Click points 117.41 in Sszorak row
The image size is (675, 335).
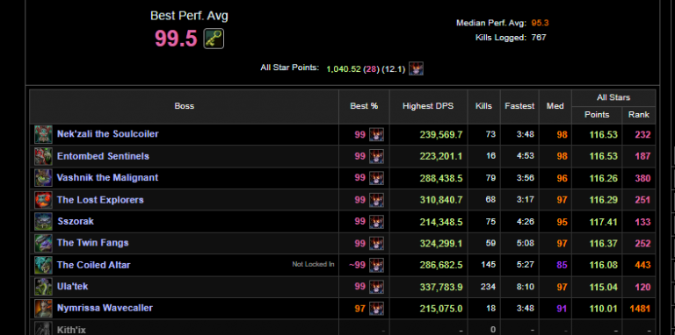pos(604,222)
